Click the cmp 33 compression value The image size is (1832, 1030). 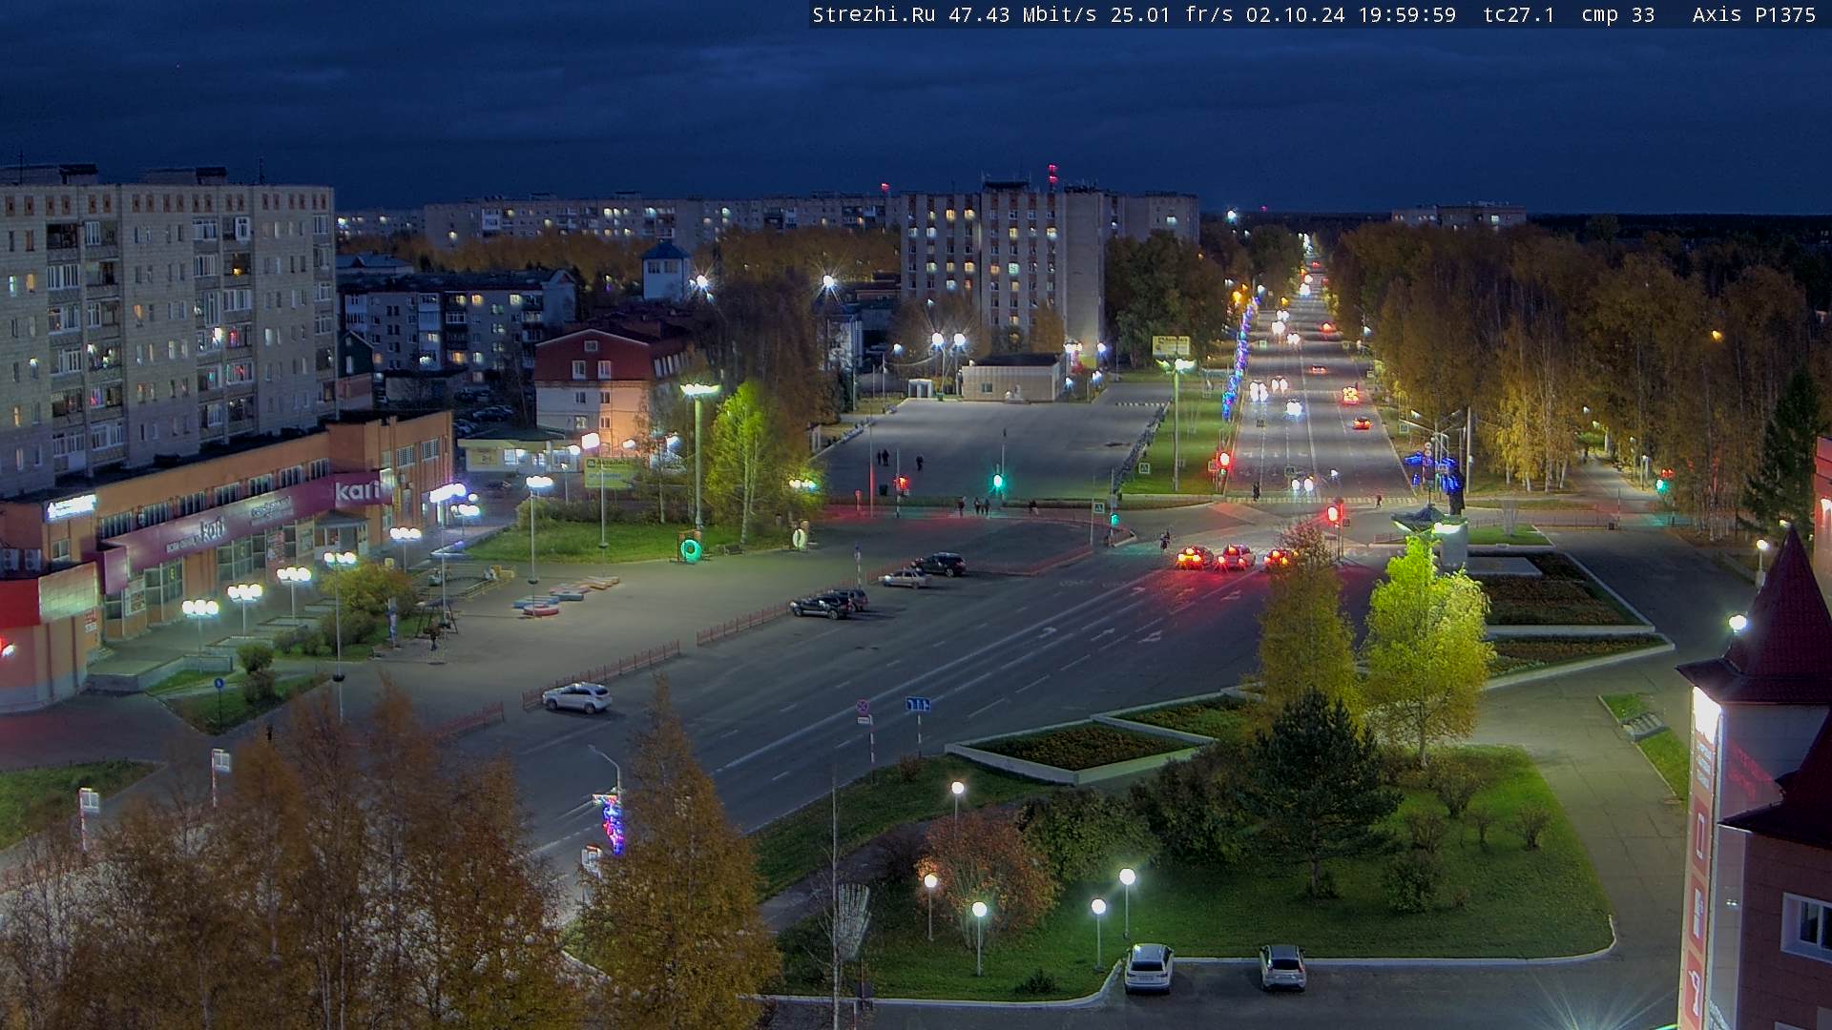[1618, 14]
